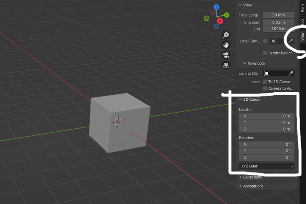This screenshot has height=204, width=306.
Task: Click the red X axis gizmo circle
Action: tap(220, 21)
